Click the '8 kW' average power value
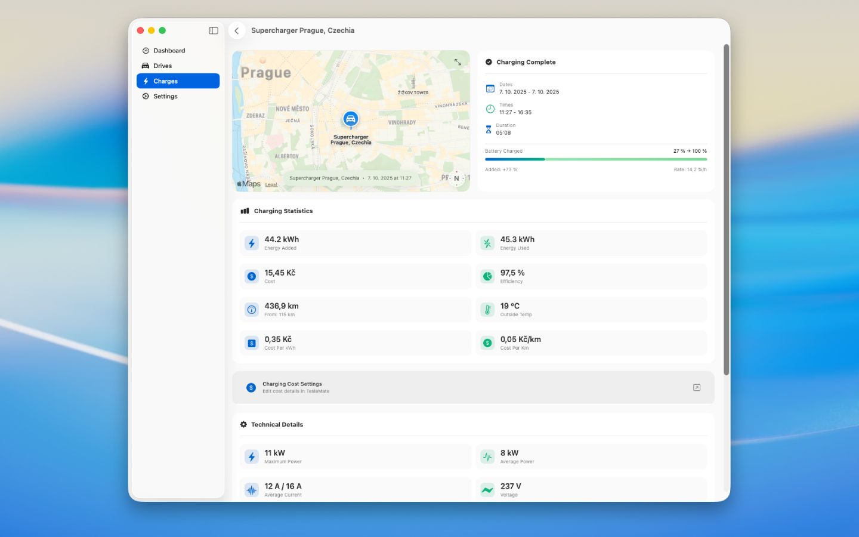Screen dimensions: 859x537 [509, 453]
